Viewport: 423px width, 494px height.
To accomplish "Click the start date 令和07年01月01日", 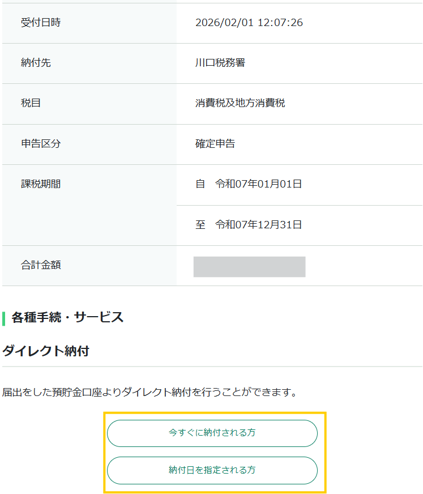I will (x=258, y=184).
